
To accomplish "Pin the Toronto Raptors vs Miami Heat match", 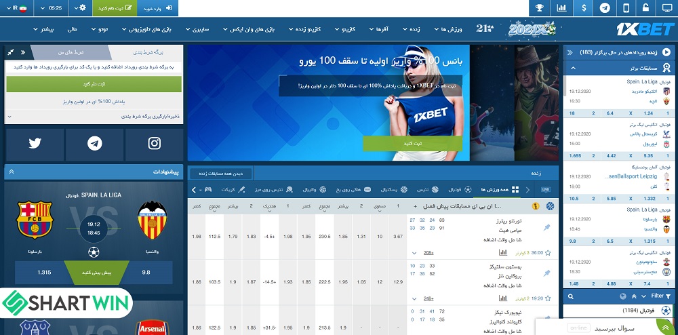I will point(547,227).
